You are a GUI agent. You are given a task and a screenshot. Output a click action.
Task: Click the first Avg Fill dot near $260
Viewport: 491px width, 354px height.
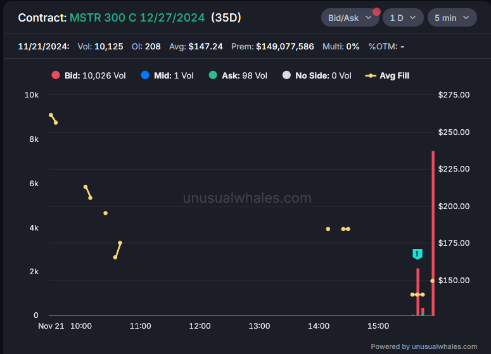click(x=51, y=115)
